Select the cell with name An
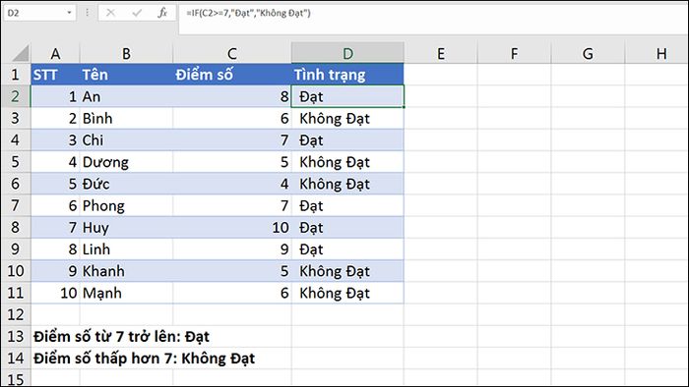Image resolution: width=689 pixels, height=387 pixels. (127, 96)
